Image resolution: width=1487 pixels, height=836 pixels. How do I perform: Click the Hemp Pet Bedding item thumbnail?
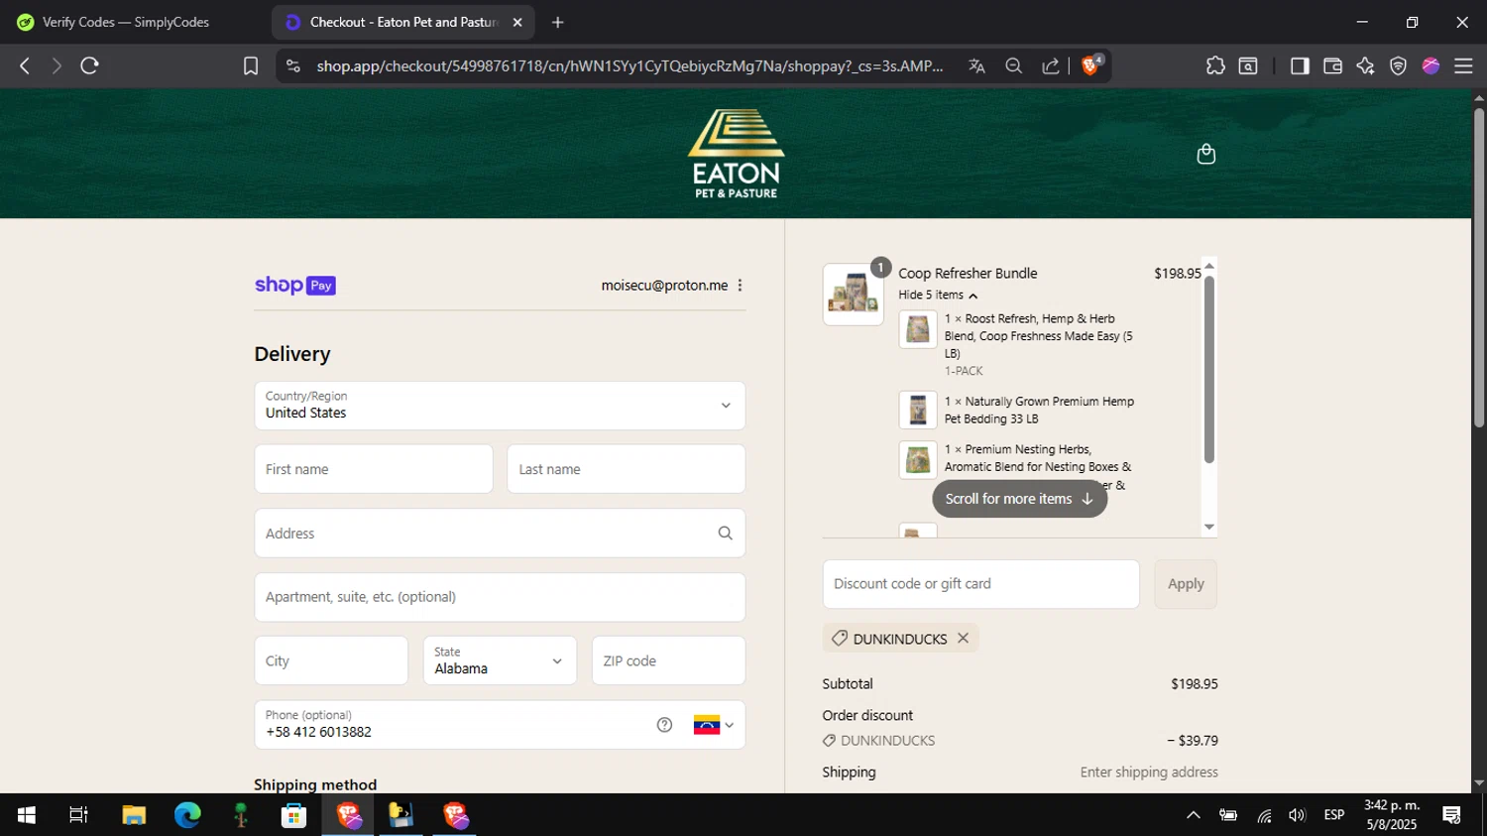click(918, 410)
